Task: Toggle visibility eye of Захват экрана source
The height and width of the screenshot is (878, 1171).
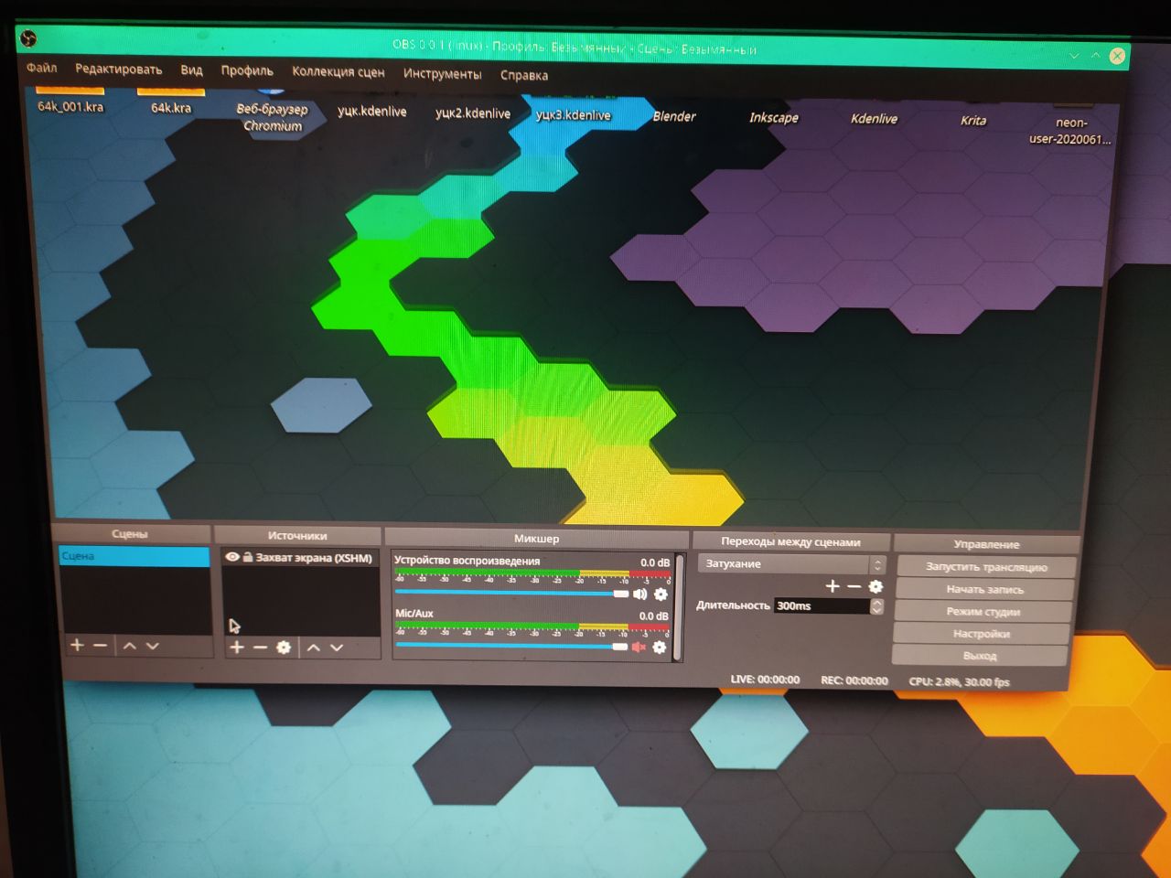Action: click(232, 557)
